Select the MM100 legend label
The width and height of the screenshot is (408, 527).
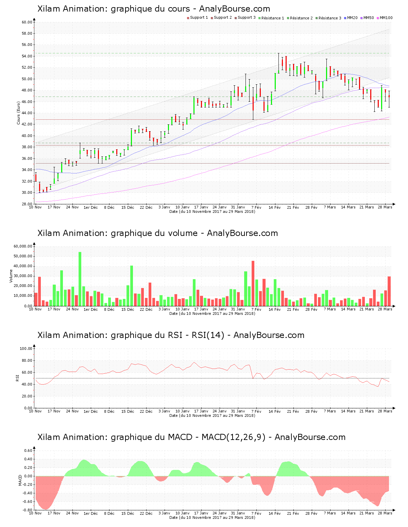coord(386,18)
